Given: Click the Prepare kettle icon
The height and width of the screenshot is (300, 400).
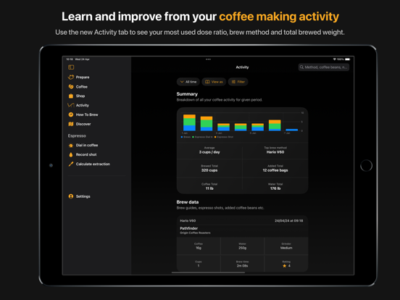Looking at the screenshot, I should 71,77.
